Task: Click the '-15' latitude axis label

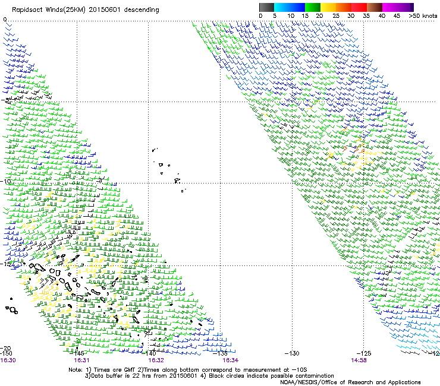Action: click(x=5, y=264)
